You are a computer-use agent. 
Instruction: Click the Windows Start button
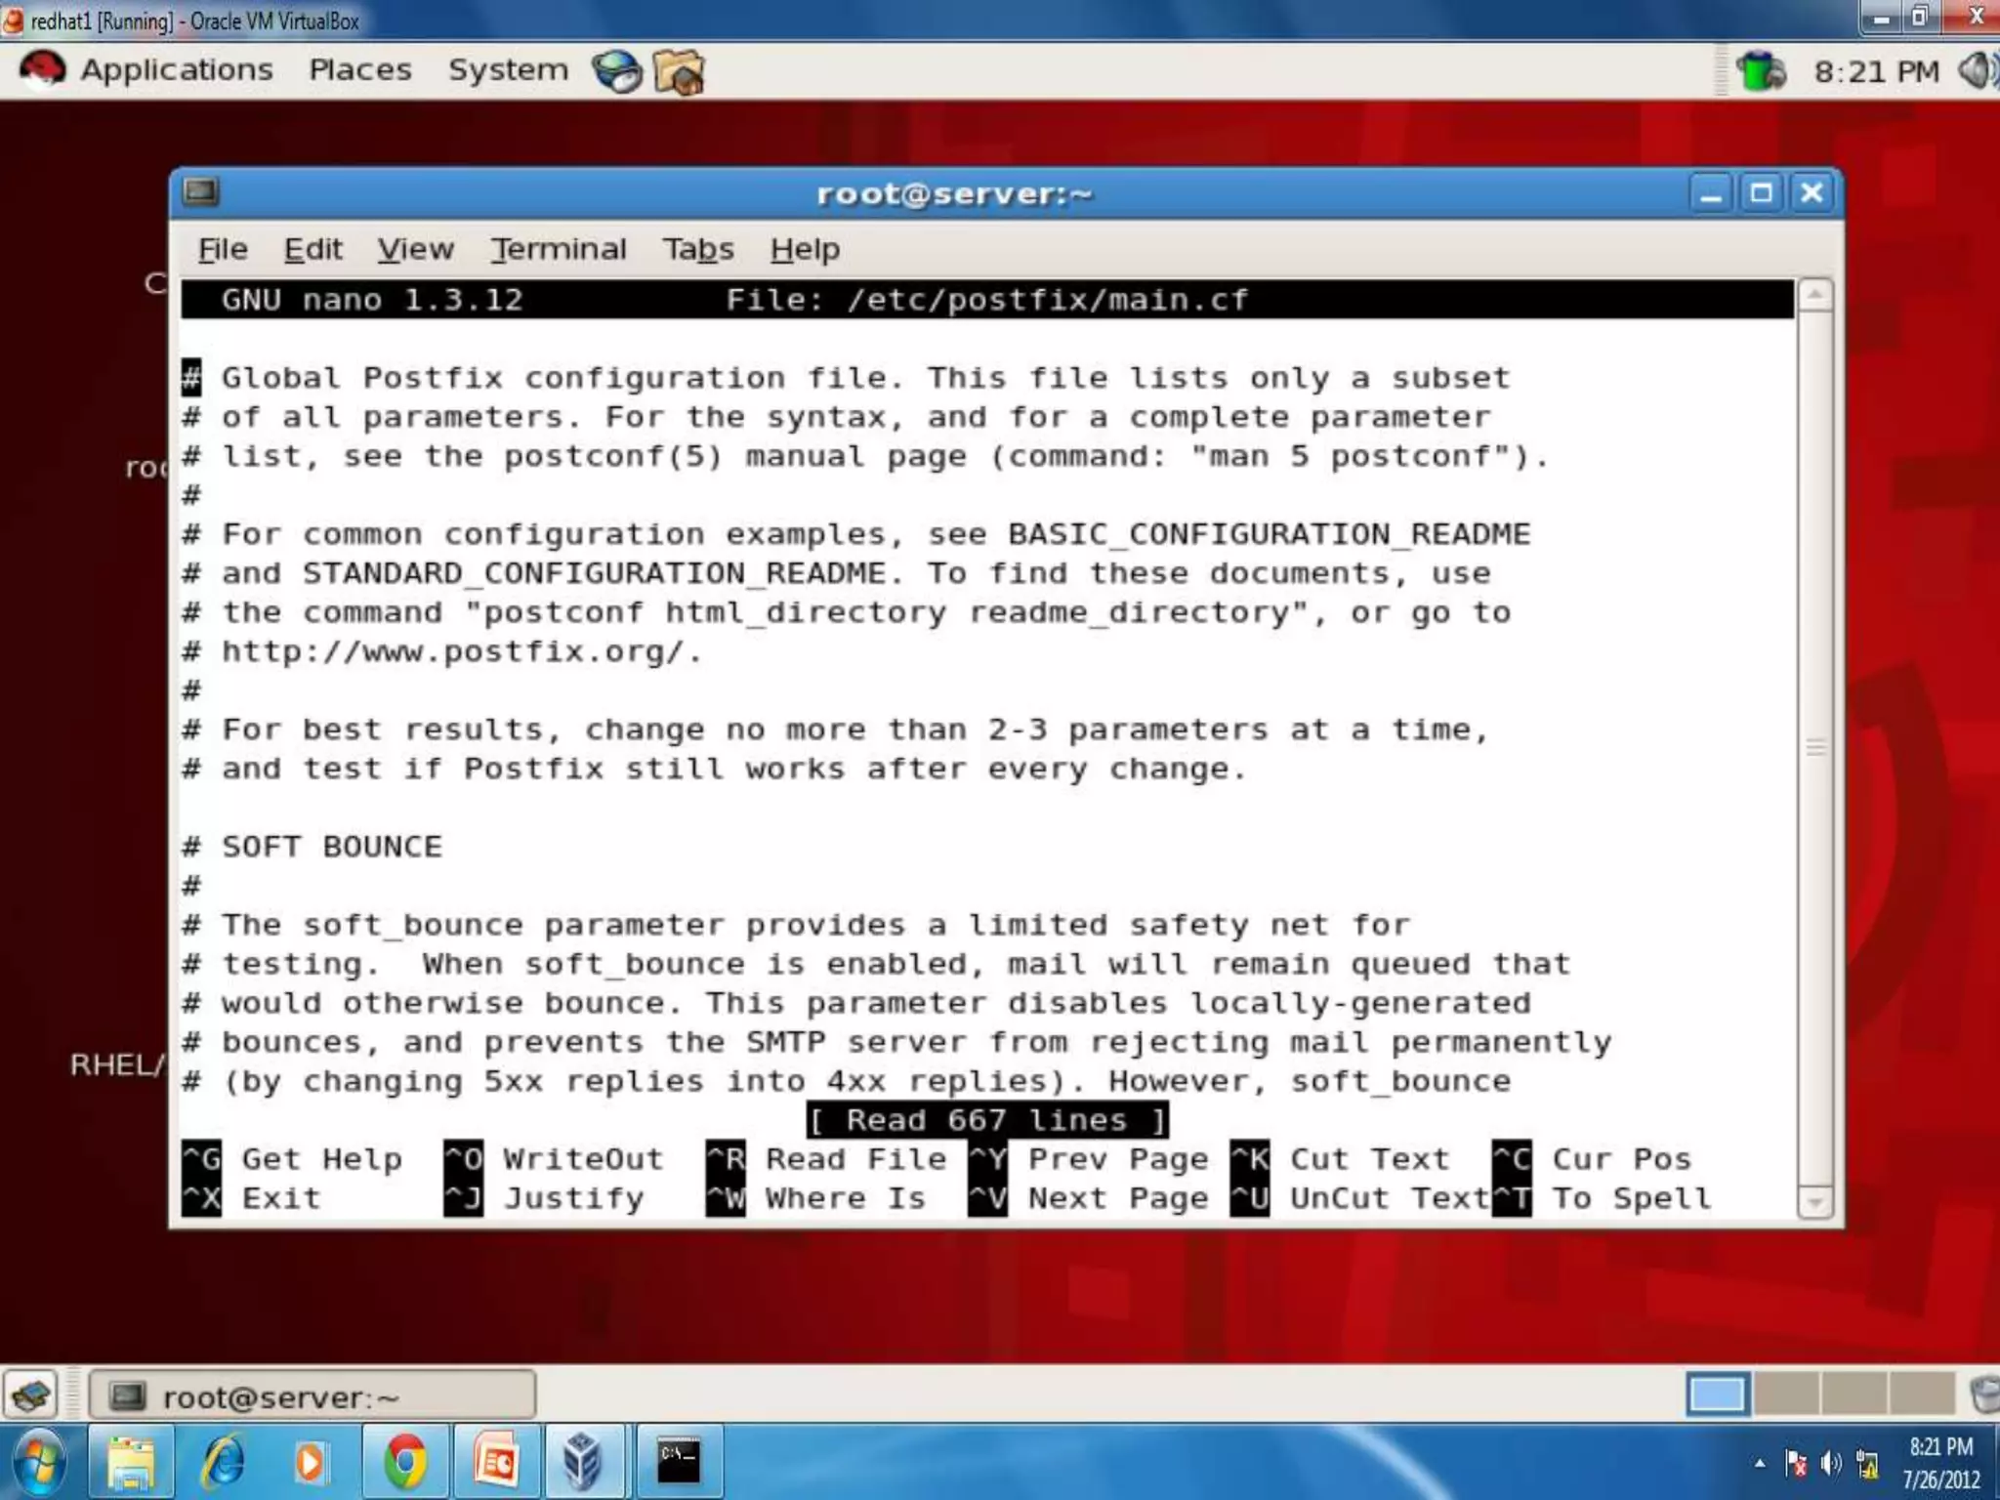pos(39,1462)
